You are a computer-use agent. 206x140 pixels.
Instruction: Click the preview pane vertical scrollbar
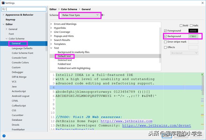(x=203, y=86)
